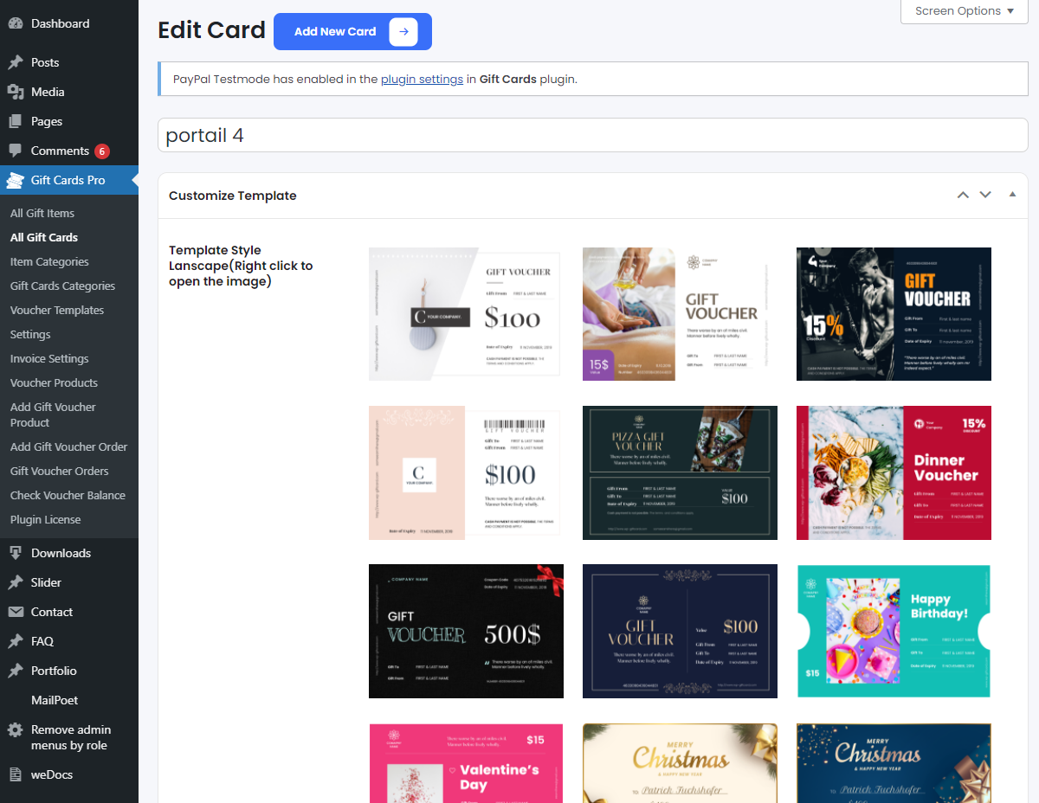Move Customize Template panel up
Viewport: 1039px width, 803px height.
963,196
